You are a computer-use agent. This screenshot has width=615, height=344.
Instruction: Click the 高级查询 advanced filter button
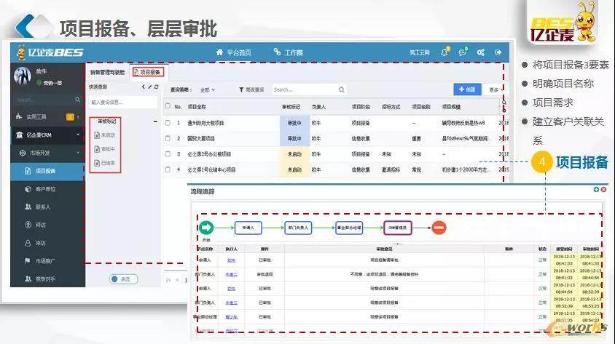[x=251, y=89]
